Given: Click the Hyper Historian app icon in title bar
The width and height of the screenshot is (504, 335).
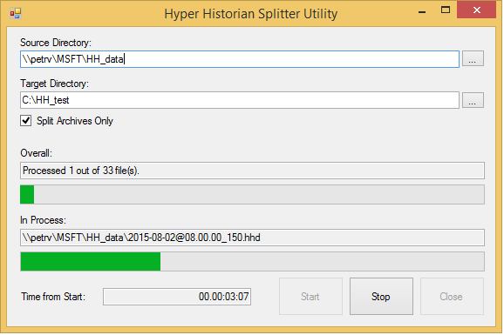Looking at the screenshot, I should [x=16, y=13].
